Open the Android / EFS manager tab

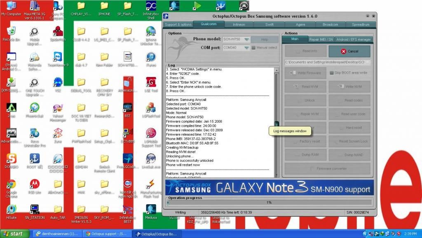(x=353, y=40)
